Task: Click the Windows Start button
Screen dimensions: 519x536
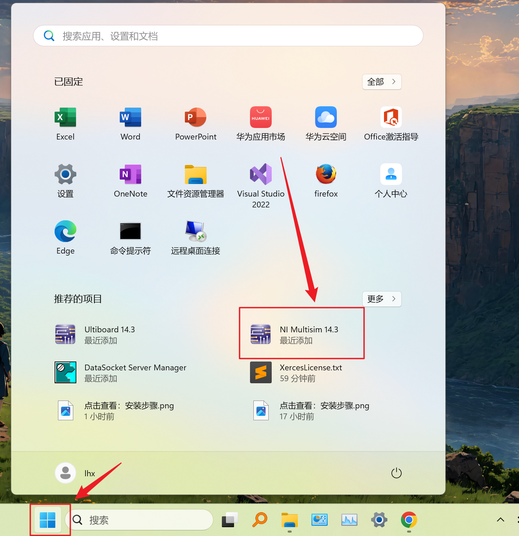Action: tap(47, 520)
